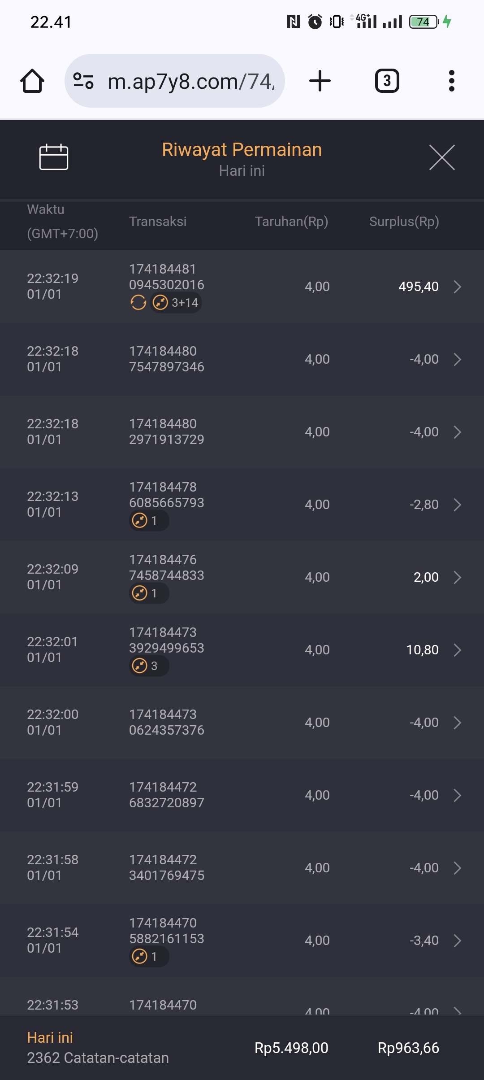This screenshot has width=484, height=1080.
Task: Close the Riwayat Permainan panel
Action: click(442, 157)
